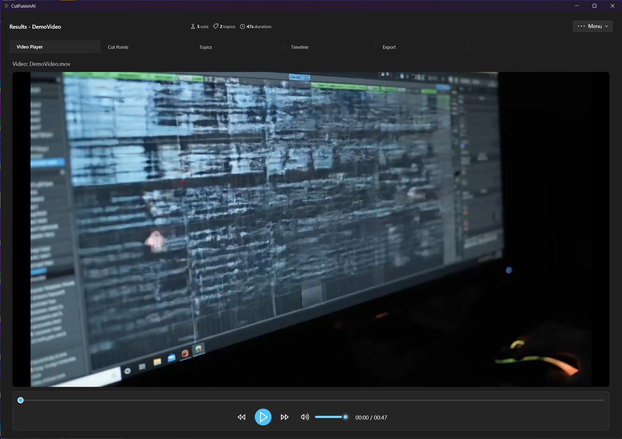Open the Export tab
The height and width of the screenshot is (439, 622).
tap(389, 47)
